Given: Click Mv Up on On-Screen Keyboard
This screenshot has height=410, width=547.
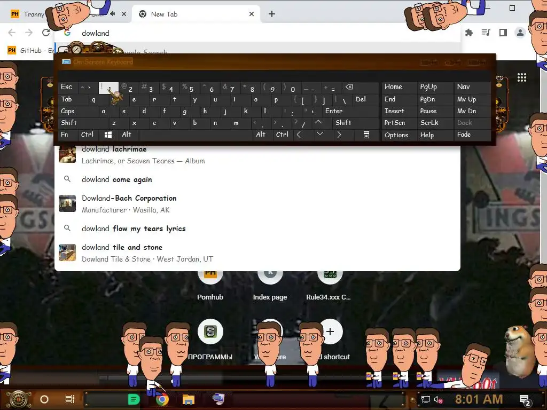Looking at the screenshot, I should pos(472,99).
